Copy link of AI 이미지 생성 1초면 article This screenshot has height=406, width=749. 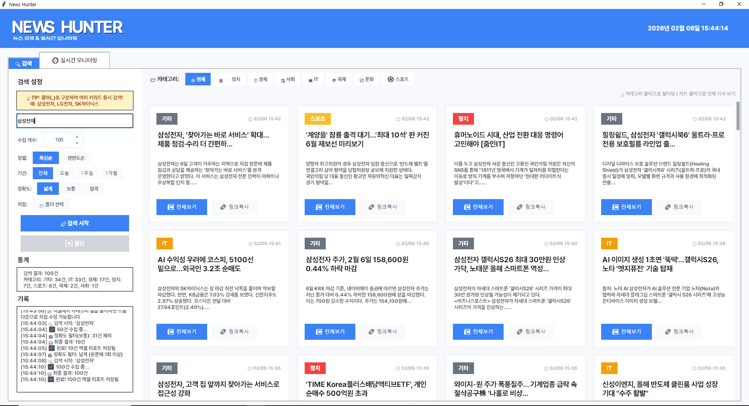679,332
